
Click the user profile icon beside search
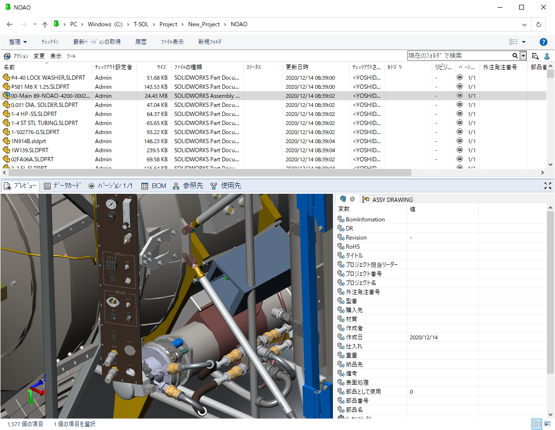tap(546, 56)
